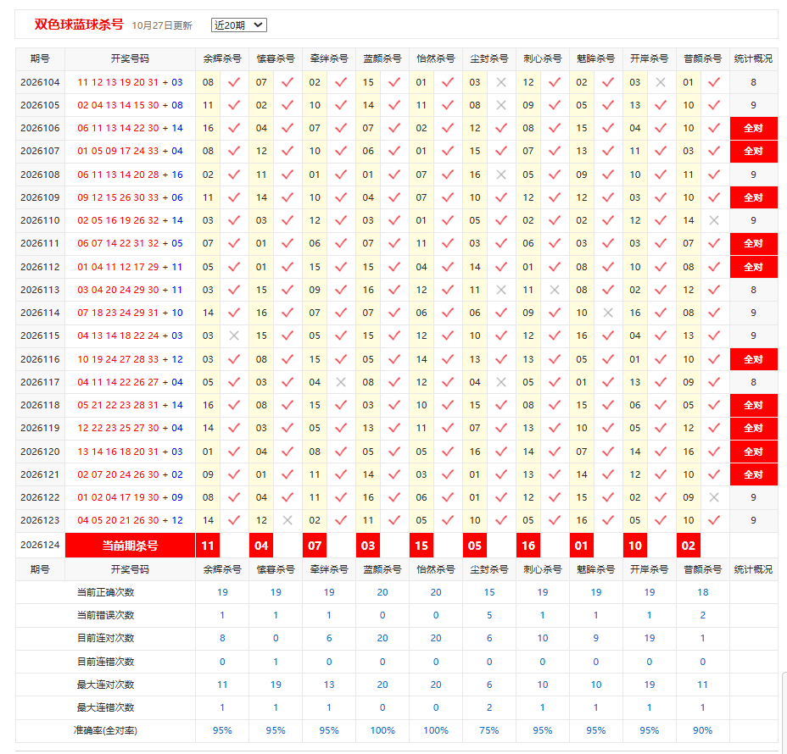This screenshot has width=787, height=754.
Task: Click the red 当前期杀号 cell
Action: [x=130, y=546]
